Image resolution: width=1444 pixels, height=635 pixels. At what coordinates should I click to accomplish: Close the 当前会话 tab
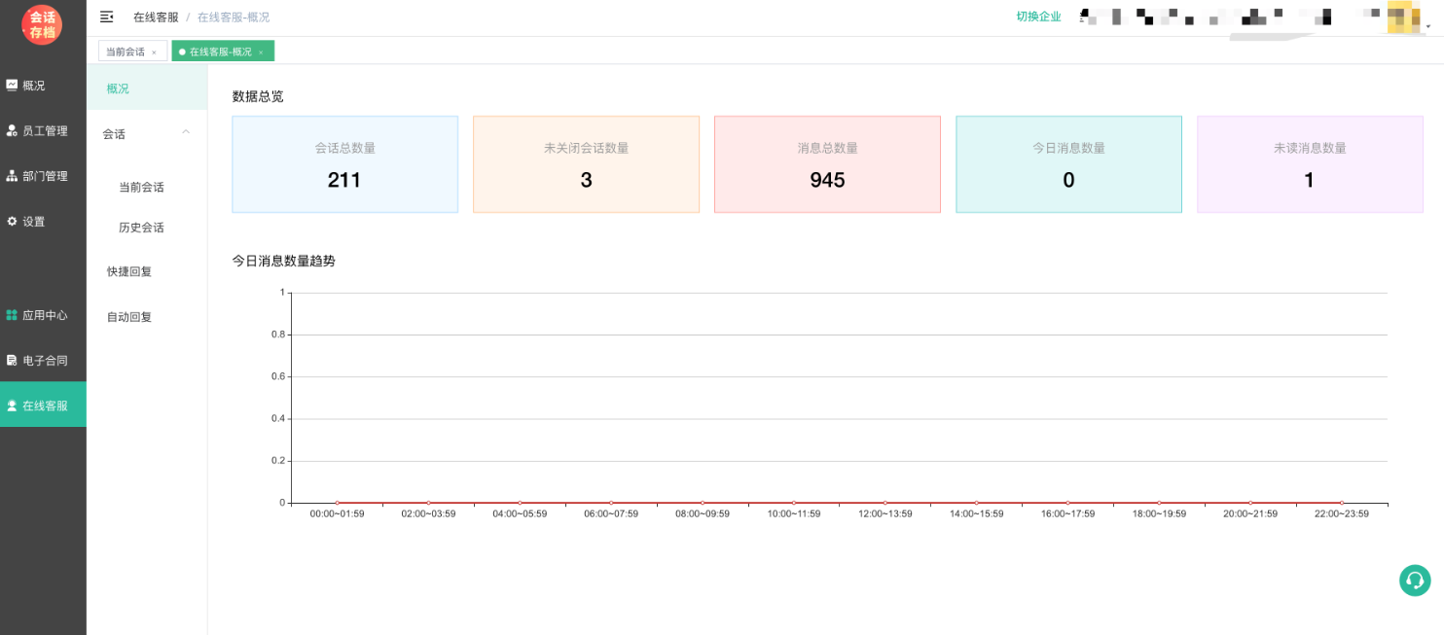pos(154,53)
